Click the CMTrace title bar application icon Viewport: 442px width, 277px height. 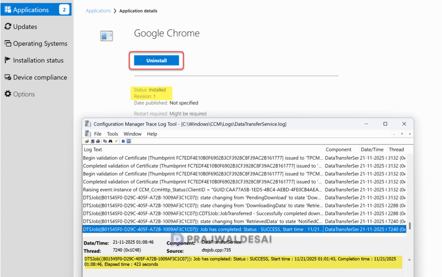pyautogui.click(x=88, y=124)
